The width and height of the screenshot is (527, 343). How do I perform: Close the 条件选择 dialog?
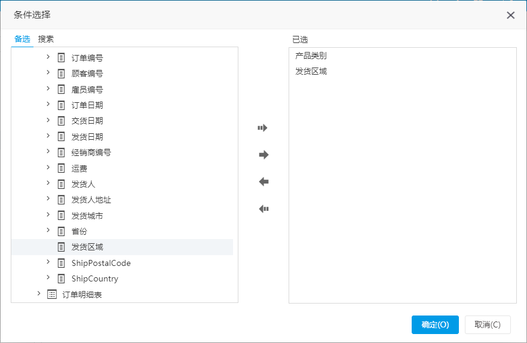[x=510, y=15]
